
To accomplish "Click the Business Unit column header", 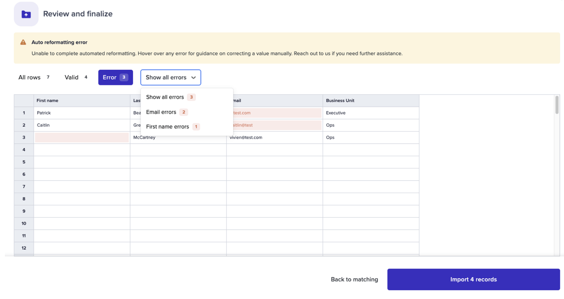I will (x=340, y=100).
